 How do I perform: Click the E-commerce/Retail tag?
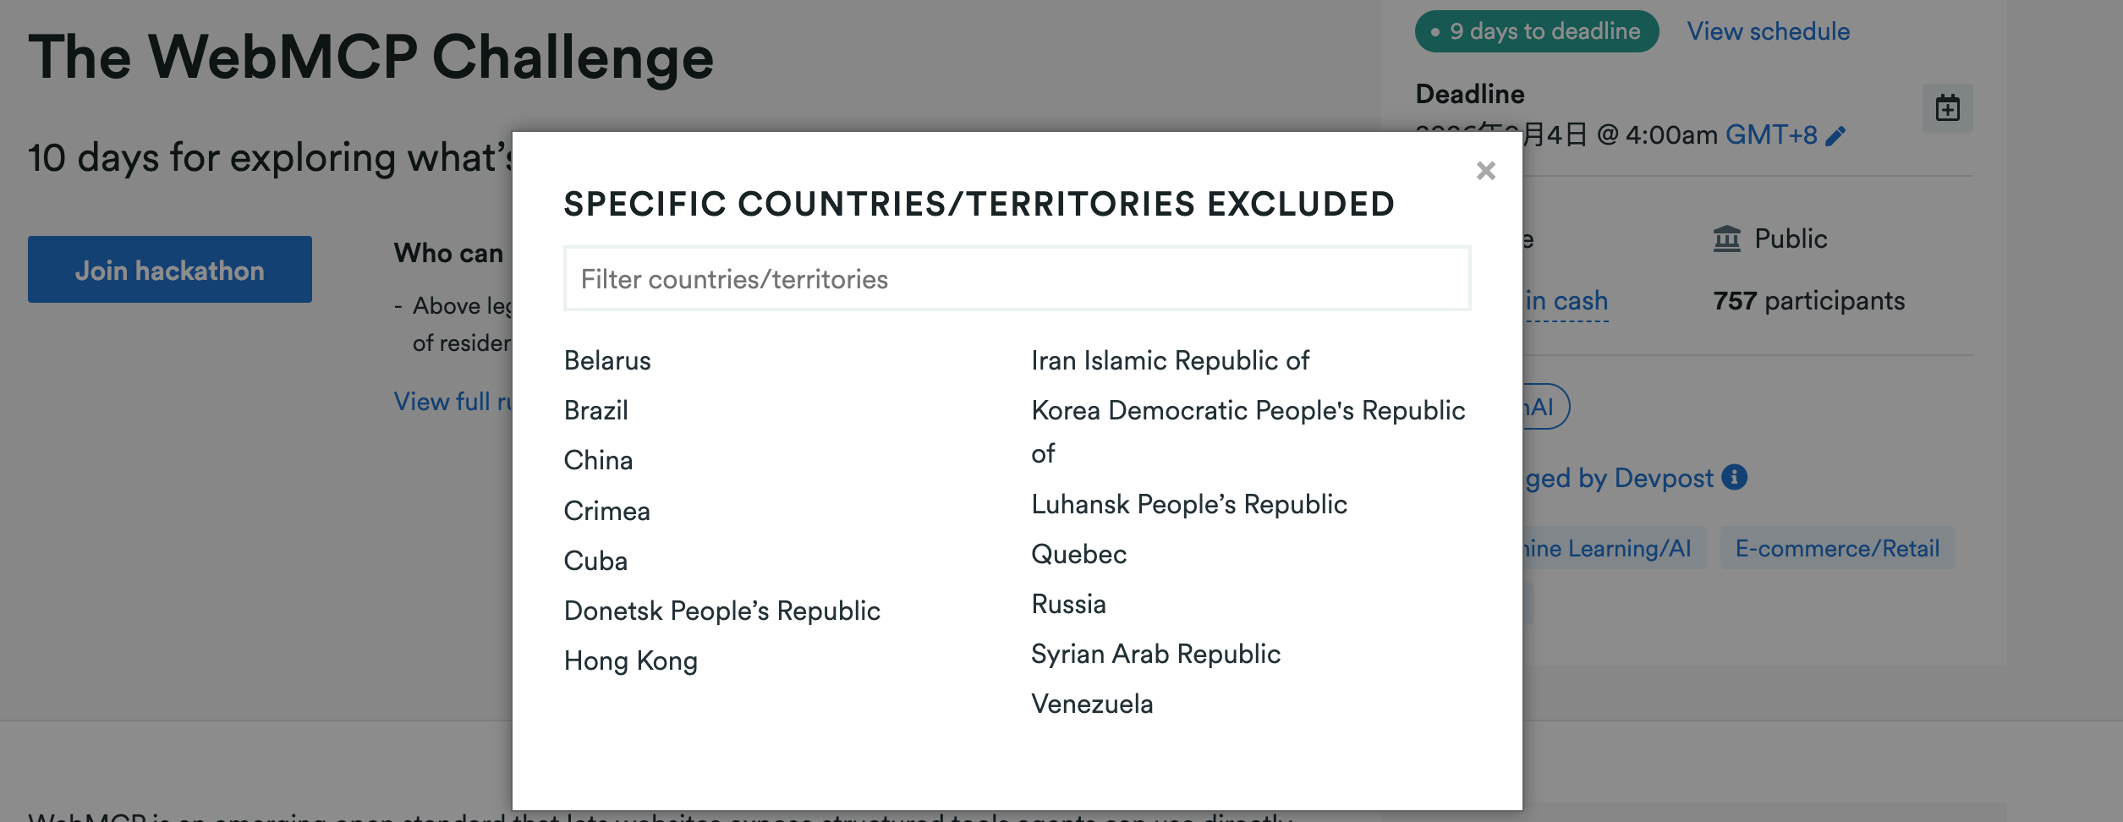tap(1836, 548)
